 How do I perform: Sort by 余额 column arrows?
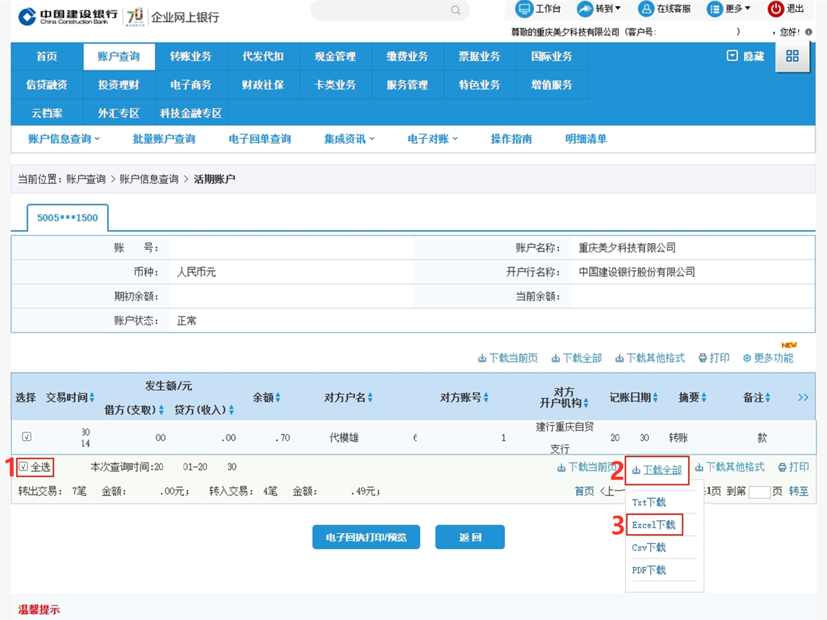click(x=278, y=397)
